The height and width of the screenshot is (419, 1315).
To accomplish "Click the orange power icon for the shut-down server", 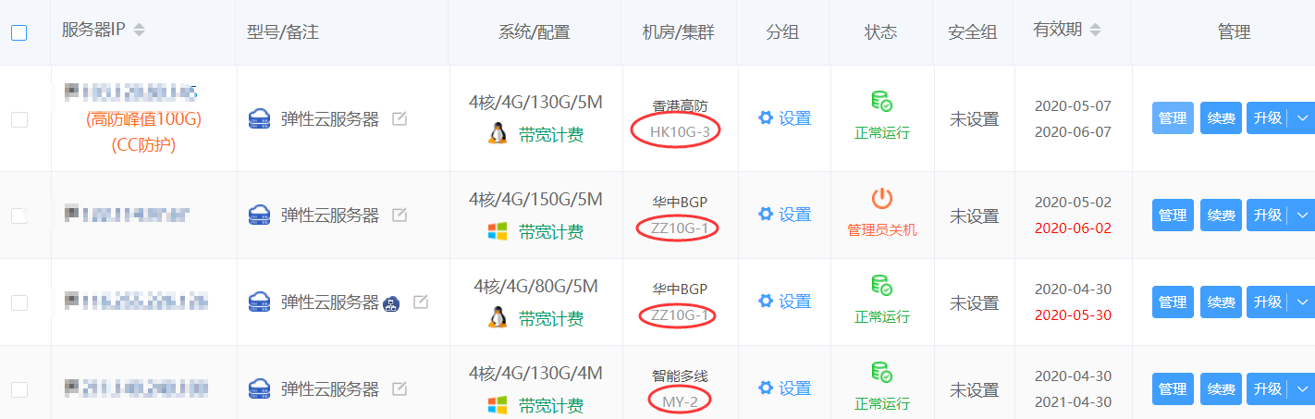I will [881, 198].
